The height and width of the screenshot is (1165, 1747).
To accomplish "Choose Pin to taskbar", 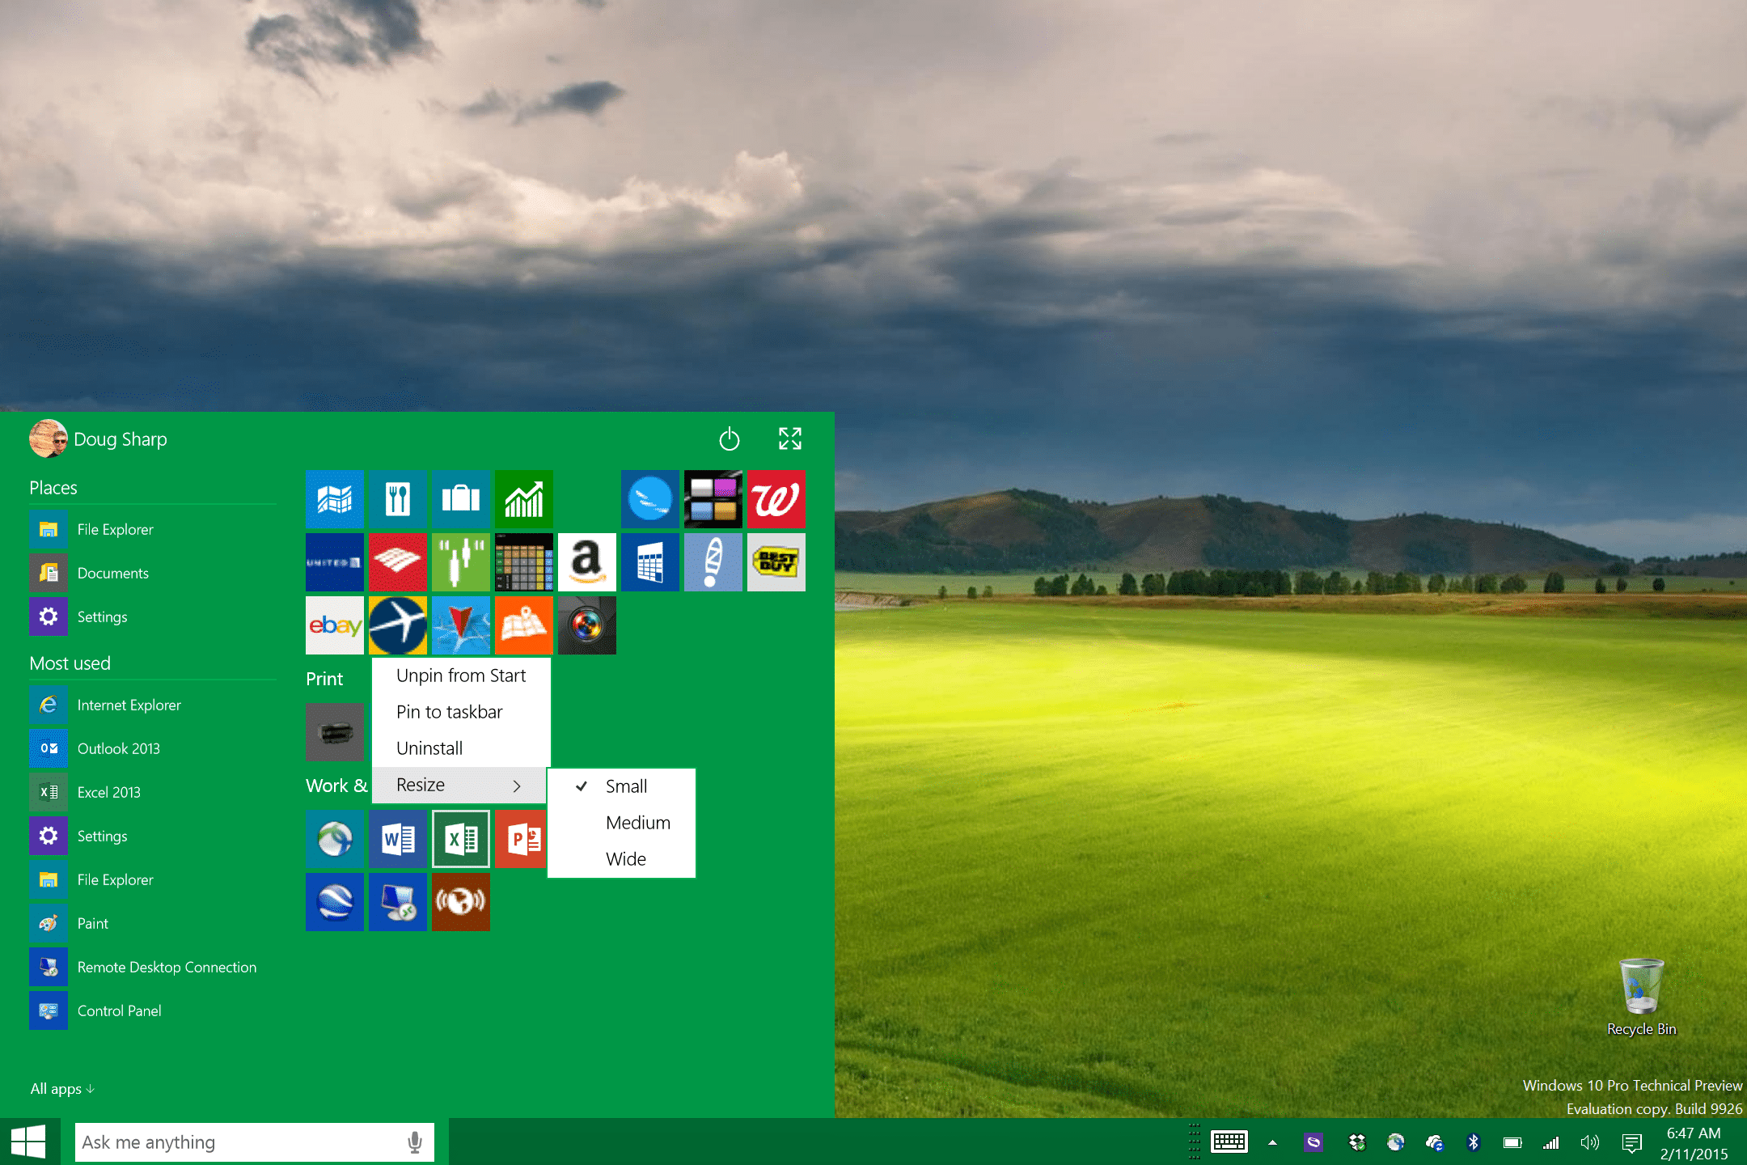I will 461,712.
